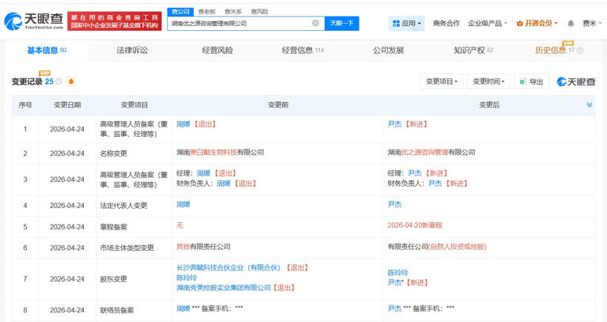Click the orange alert bell beside 变更记录
The height and width of the screenshot is (322, 607).
71,81
